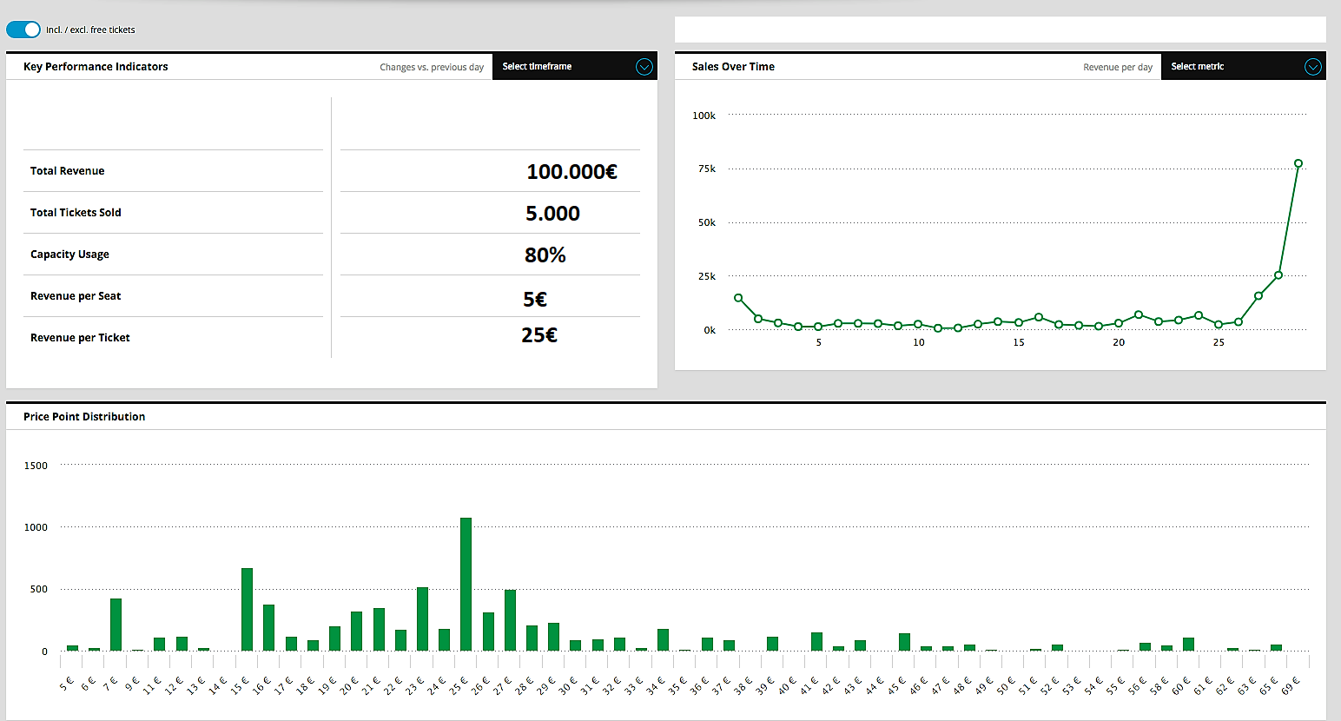Click the sales data point on the 25k gridline
The width and height of the screenshot is (1341, 721).
coord(1278,275)
